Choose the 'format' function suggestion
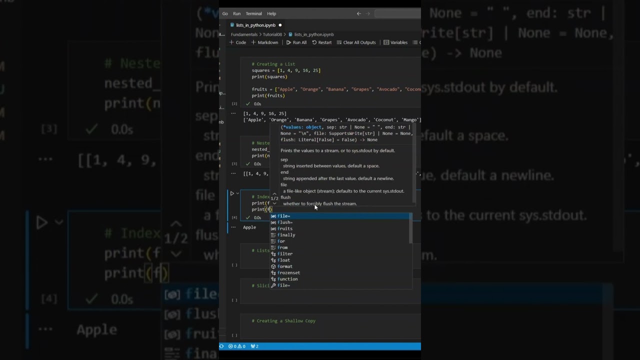640x360 pixels. coord(340,266)
